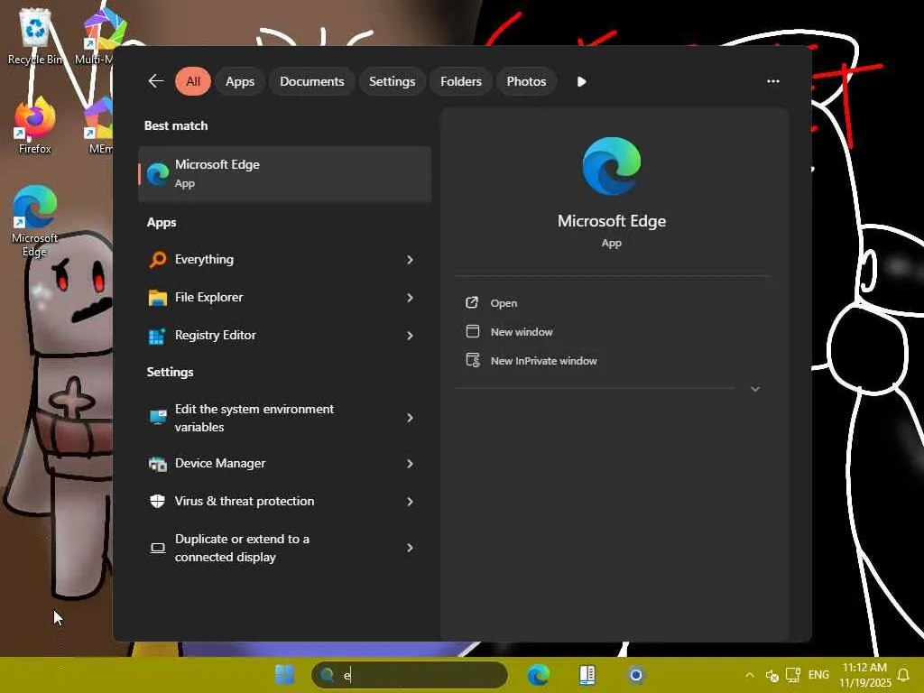Click the Registry Editor icon
Image resolution: width=924 pixels, height=693 pixels.
[x=157, y=336]
